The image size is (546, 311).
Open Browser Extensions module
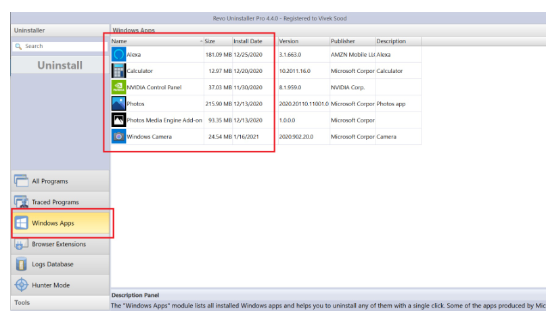58,244
